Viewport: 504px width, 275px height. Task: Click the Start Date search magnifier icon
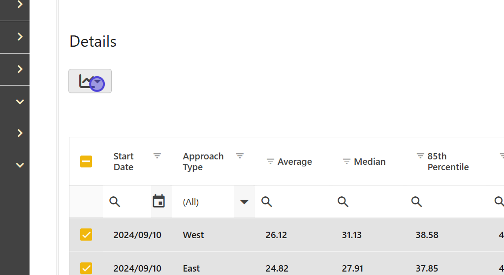point(115,202)
